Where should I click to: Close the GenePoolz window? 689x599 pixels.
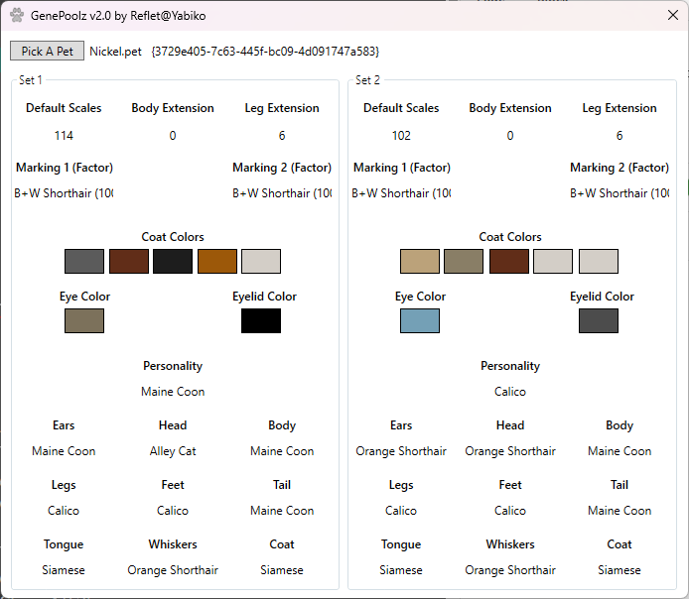(x=672, y=15)
